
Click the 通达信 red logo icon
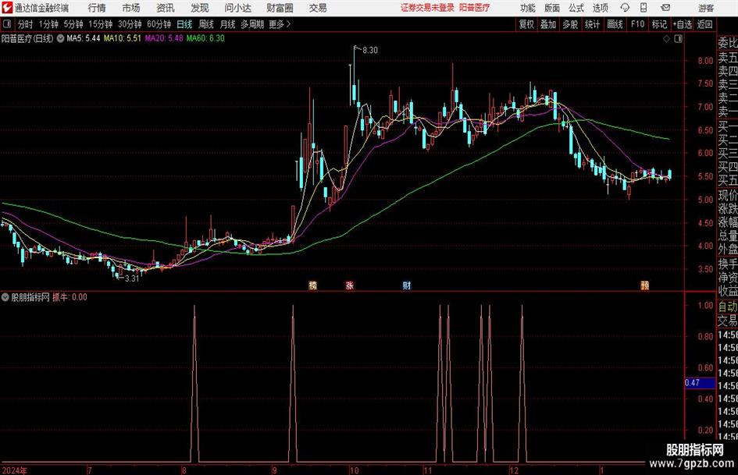click(7, 8)
